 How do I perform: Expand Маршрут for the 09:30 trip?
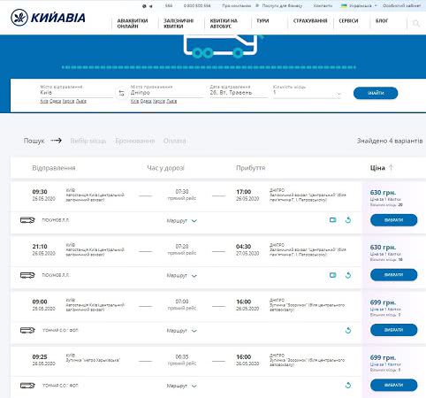[x=181, y=220]
